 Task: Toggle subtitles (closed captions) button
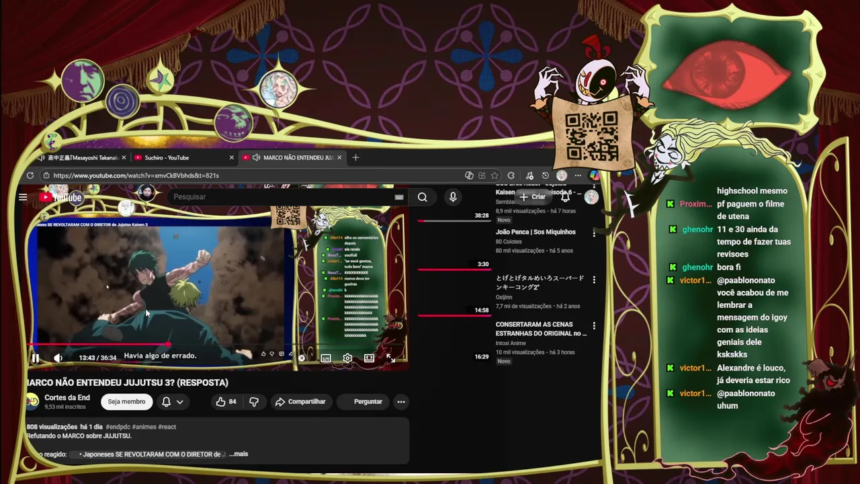point(326,358)
